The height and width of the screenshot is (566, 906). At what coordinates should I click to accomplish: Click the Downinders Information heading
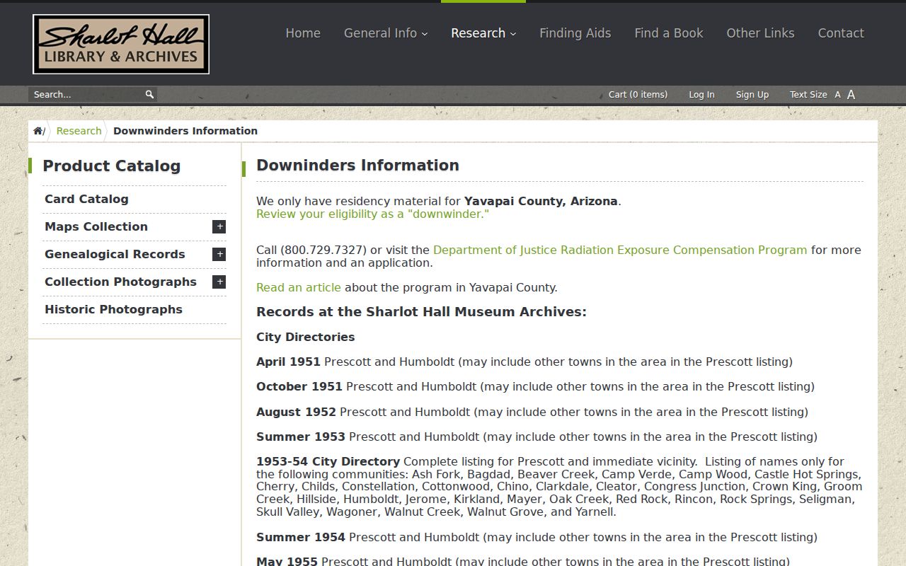tap(357, 166)
